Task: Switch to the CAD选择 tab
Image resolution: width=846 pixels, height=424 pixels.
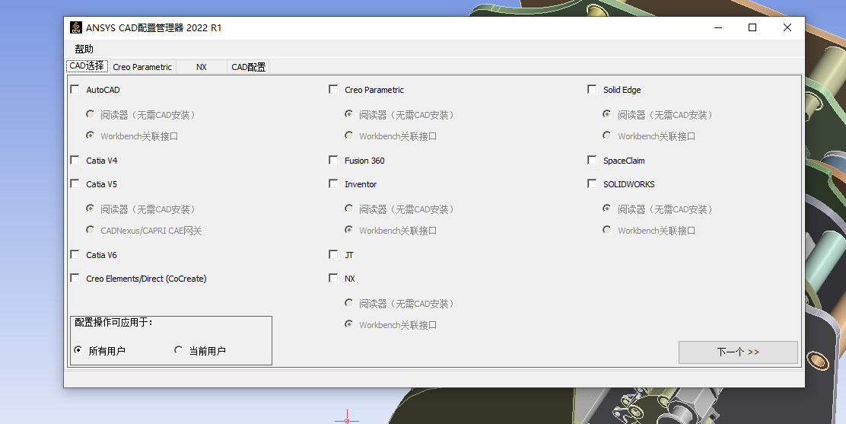Action: (87, 66)
